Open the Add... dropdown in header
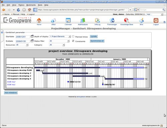 coord(155,14)
